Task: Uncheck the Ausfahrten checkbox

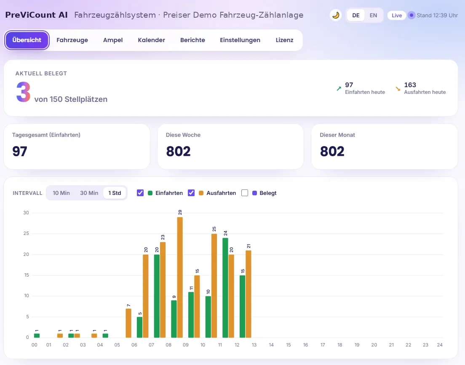Action: click(x=191, y=193)
